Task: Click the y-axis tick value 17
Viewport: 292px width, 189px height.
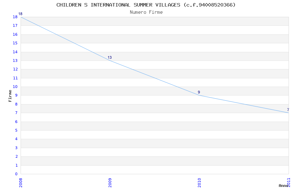Action: coord(15,25)
